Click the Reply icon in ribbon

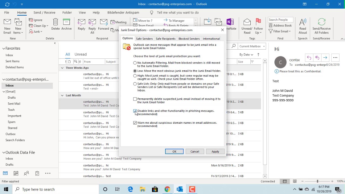[x=81, y=24]
